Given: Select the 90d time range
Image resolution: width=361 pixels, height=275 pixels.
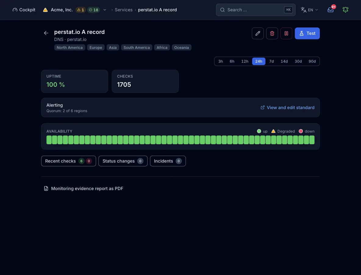Looking at the screenshot, I should click(312, 61).
